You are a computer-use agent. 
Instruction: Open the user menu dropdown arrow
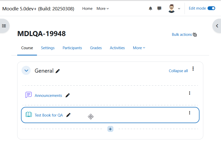tap(179, 9)
